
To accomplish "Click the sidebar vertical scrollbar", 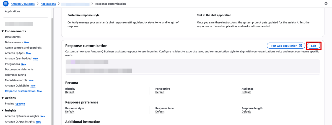I will (52, 55).
